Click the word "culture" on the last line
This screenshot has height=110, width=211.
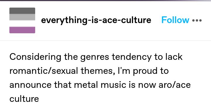pyautogui.click(x=24, y=99)
